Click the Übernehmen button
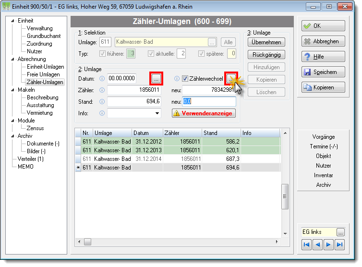362x267 pixels. pos(266,42)
